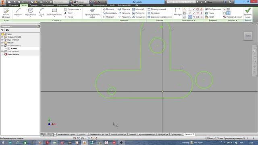Screen dimensions: 258x145
Task: Expand the Твердые тела tree node
Action: 2,37
